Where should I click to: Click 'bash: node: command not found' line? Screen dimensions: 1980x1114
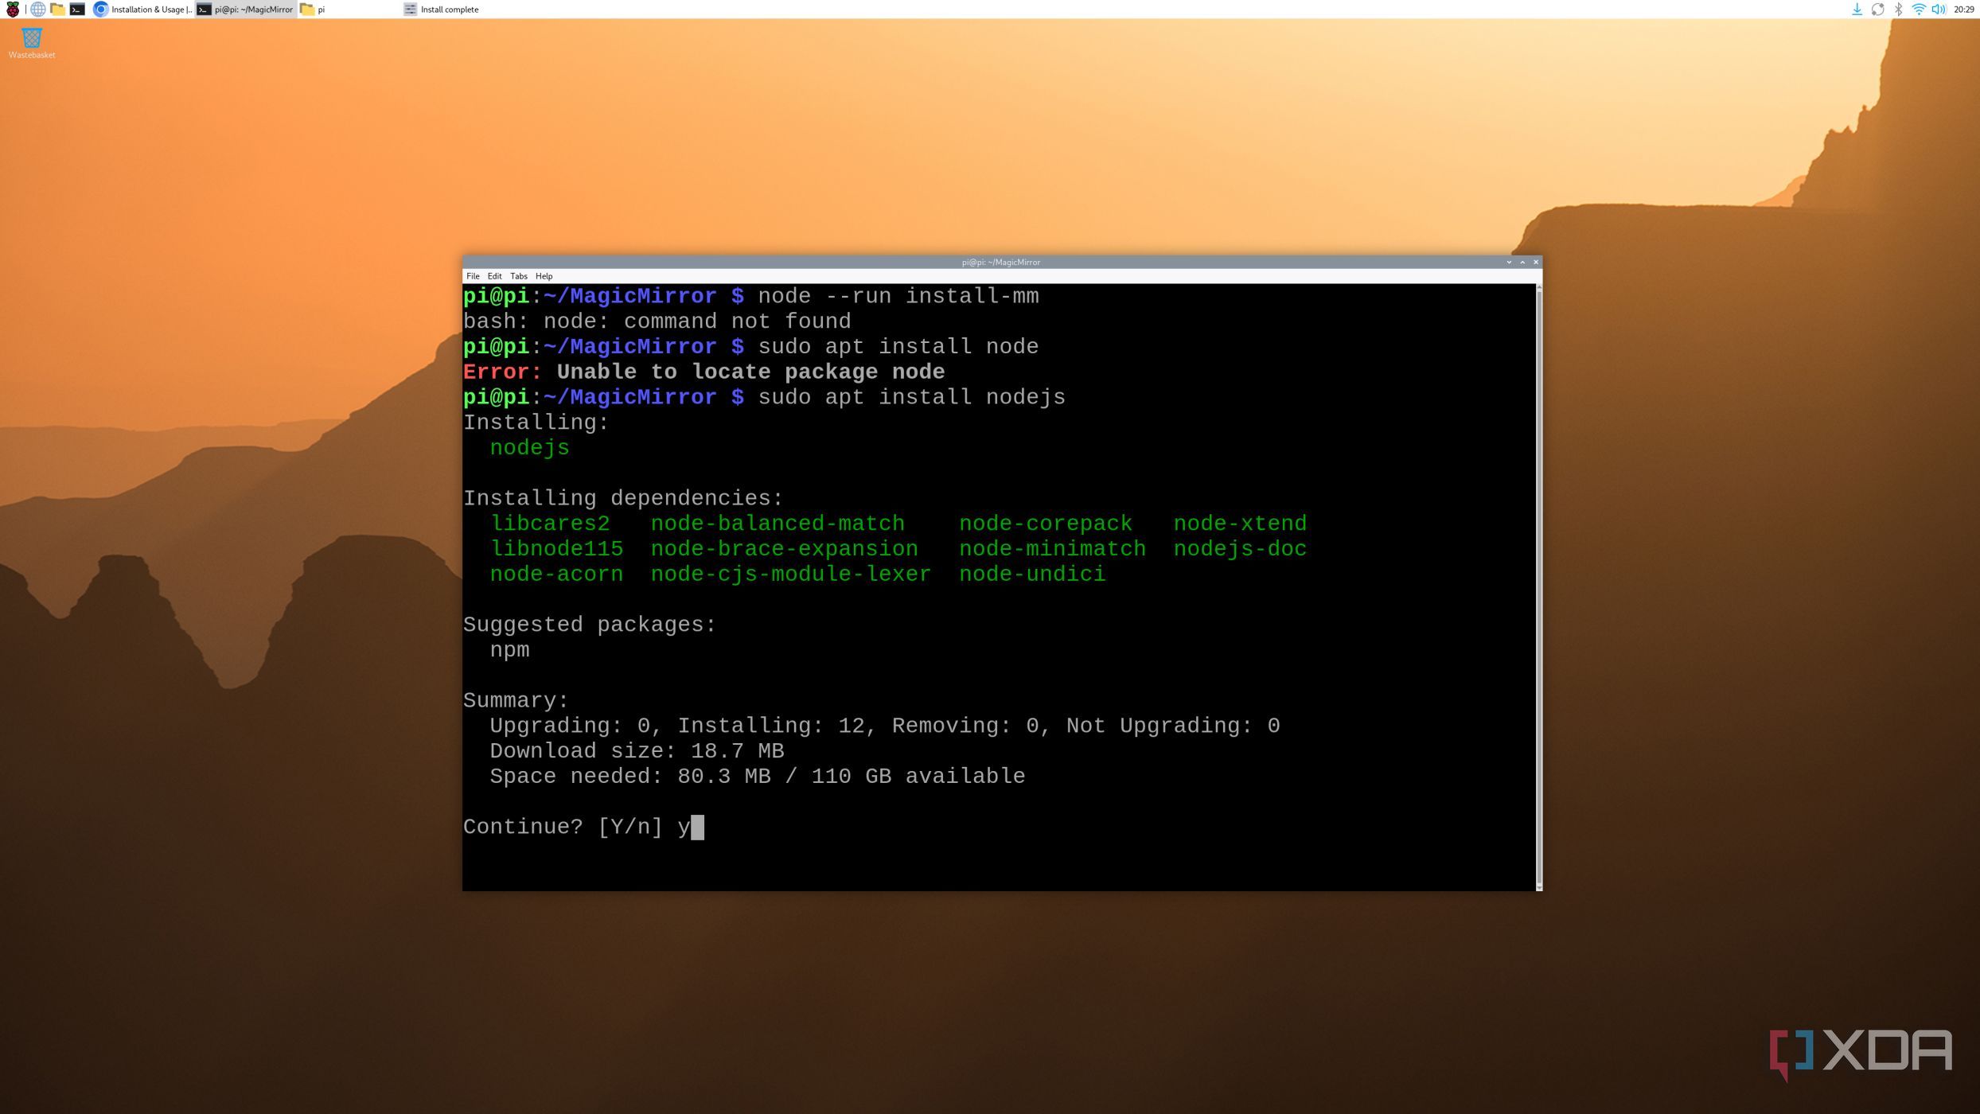657,321
